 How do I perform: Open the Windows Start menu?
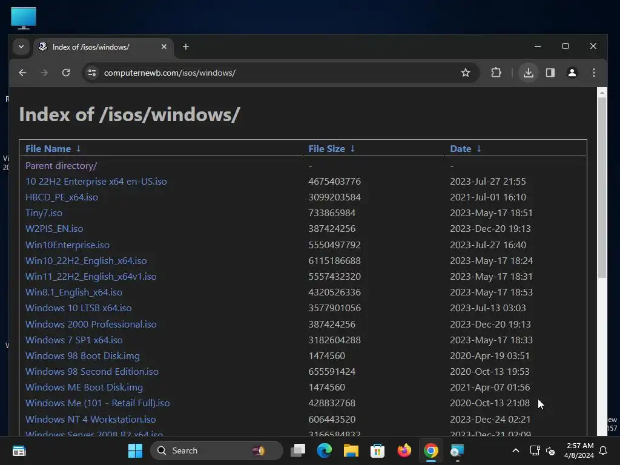point(135,450)
